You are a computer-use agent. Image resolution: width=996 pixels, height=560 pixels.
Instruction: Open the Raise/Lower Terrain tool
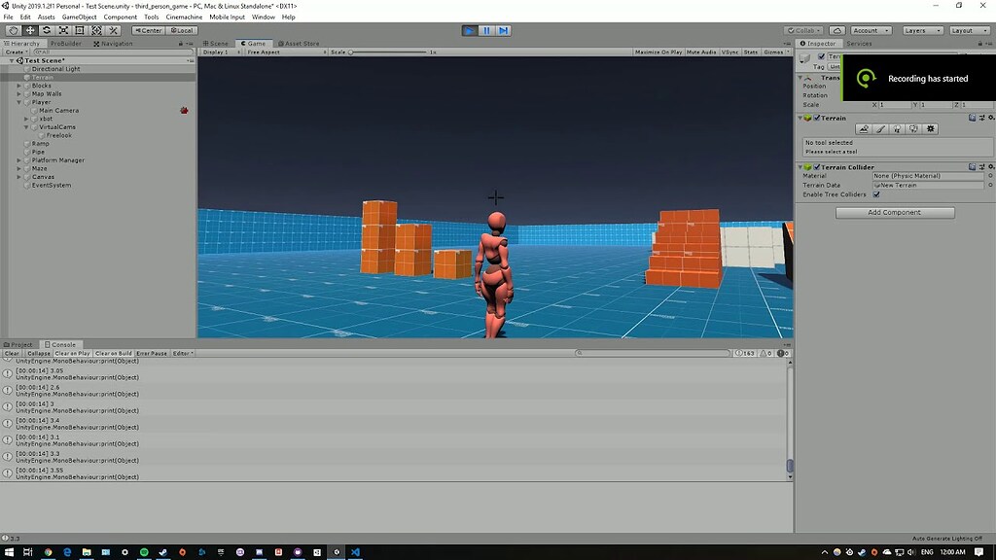(864, 129)
